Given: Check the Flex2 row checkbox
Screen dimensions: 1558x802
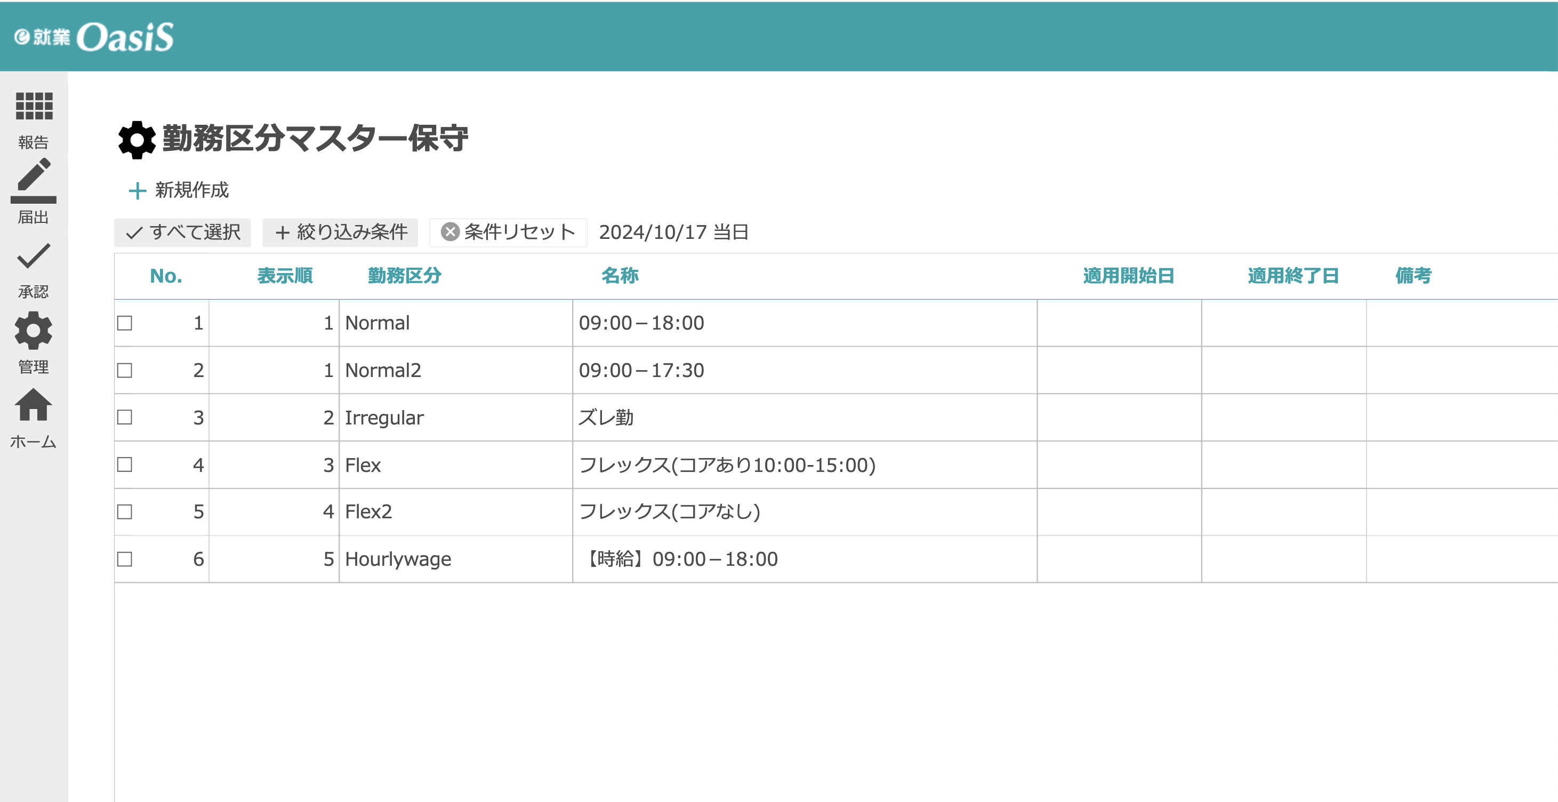Looking at the screenshot, I should [x=125, y=512].
